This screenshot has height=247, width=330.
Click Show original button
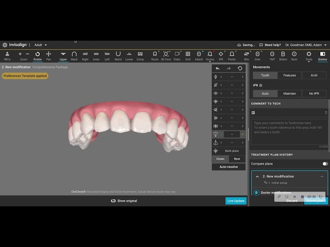(x=124, y=201)
